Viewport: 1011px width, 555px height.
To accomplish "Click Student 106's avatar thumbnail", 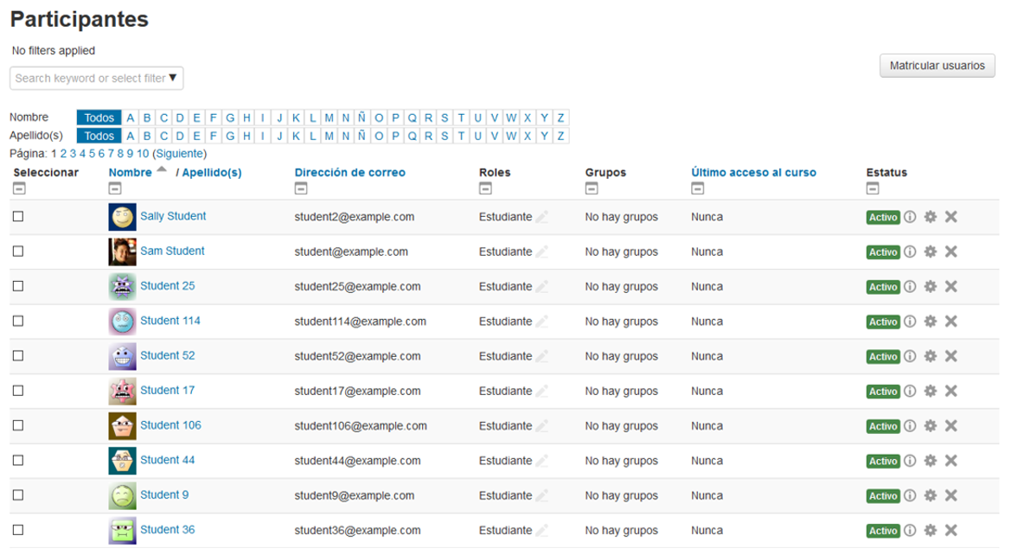I will point(122,426).
